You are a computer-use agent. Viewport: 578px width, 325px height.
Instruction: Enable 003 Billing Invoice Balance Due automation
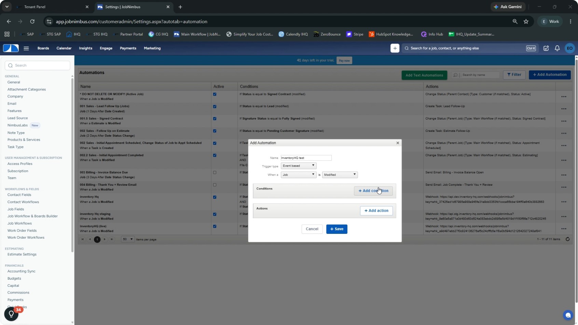215,173
